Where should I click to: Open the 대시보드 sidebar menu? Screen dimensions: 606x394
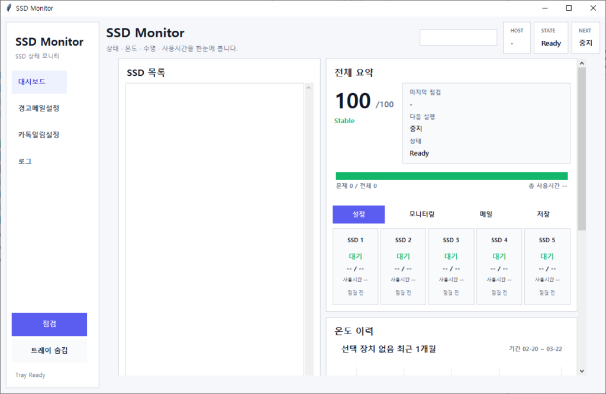pyautogui.click(x=39, y=82)
